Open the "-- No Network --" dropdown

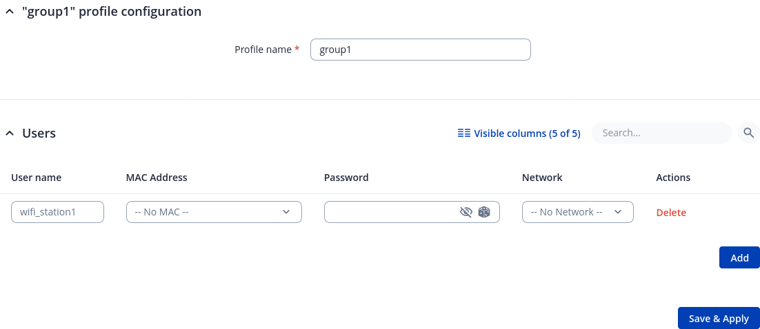(577, 212)
